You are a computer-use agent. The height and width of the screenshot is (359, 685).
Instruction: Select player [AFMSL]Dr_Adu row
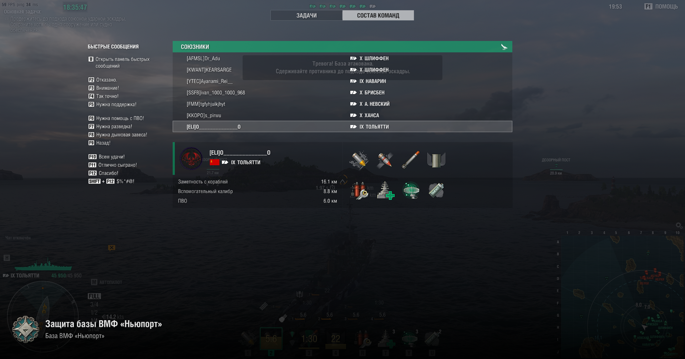342,58
